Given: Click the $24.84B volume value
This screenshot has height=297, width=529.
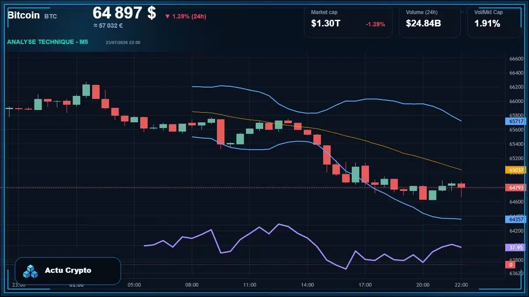Looking at the screenshot, I should (x=423, y=24).
